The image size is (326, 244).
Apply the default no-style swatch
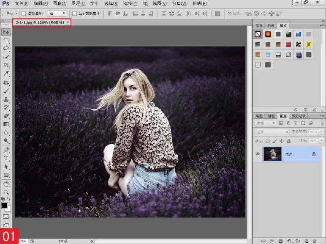pos(258,34)
